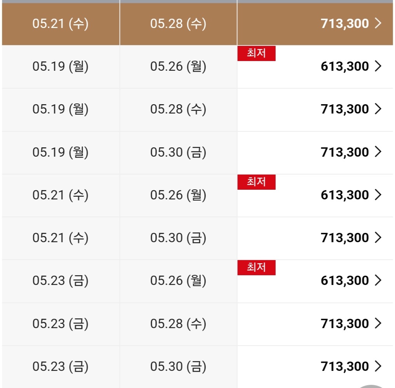Open the arrow for 05.23 to 05.28 fare
Viewport: 395px width, 388px height.
[378, 323]
